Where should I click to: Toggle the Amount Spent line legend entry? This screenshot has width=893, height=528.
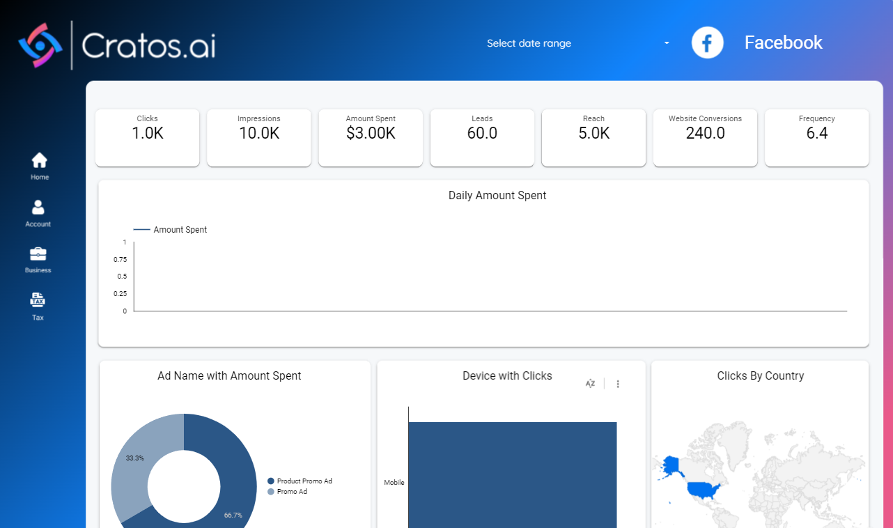[170, 230]
